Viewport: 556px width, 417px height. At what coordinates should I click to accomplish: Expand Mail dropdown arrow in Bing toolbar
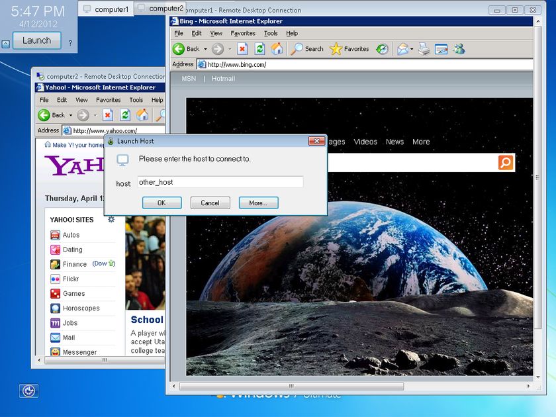click(411, 49)
